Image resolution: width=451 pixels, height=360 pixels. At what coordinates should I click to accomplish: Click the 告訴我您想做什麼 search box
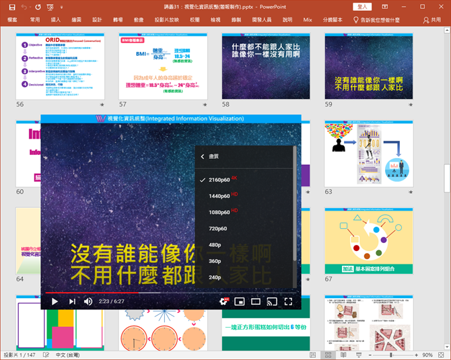click(x=376, y=20)
